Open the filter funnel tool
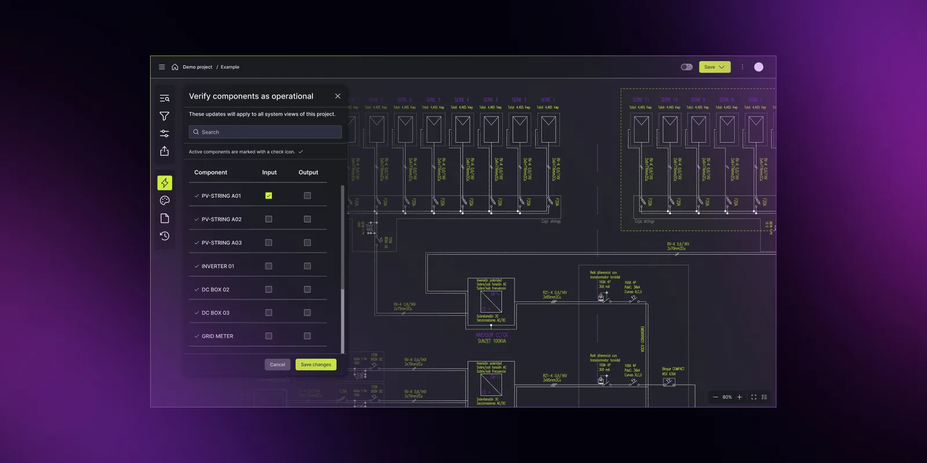The width and height of the screenshot is (927, 463). tap(165, 116)
